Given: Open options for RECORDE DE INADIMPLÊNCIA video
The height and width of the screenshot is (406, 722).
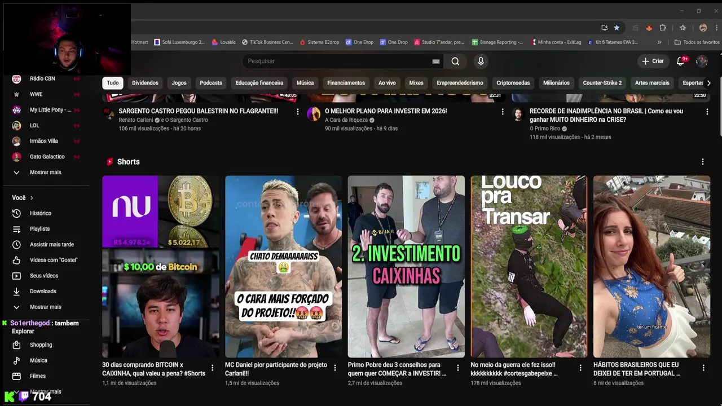Looking at the screenshot, I should pyautogui.click(x=707, y=112).
